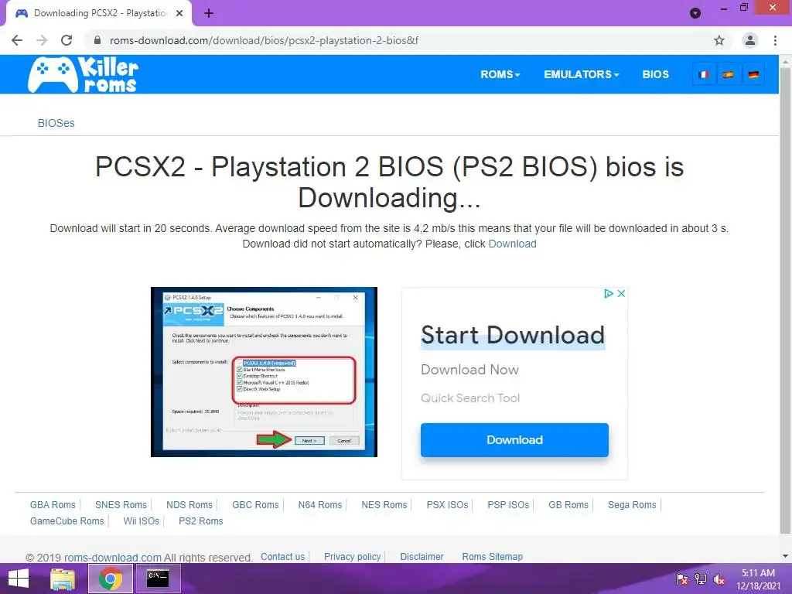Bookmark this page with the star icon
792x594 pixels.
[x=719, y=40]
